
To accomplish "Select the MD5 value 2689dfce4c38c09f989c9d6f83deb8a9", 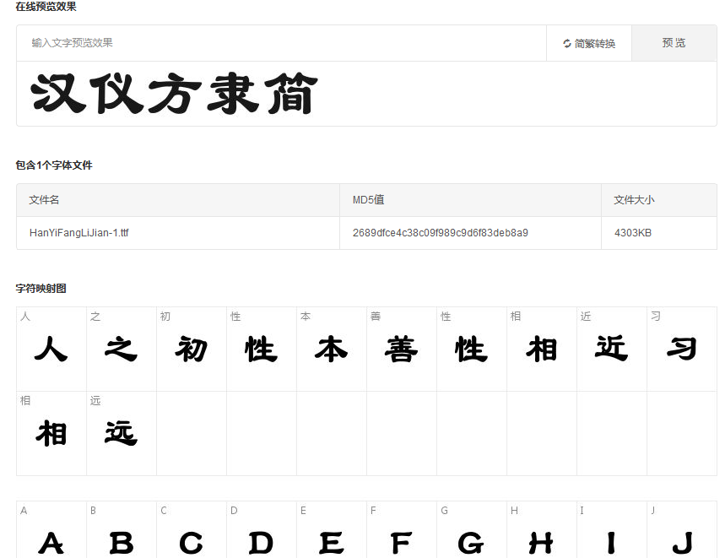I will (441, 232).
